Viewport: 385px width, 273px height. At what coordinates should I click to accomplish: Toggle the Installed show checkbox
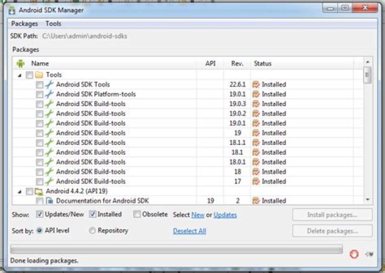click(93, 214)
